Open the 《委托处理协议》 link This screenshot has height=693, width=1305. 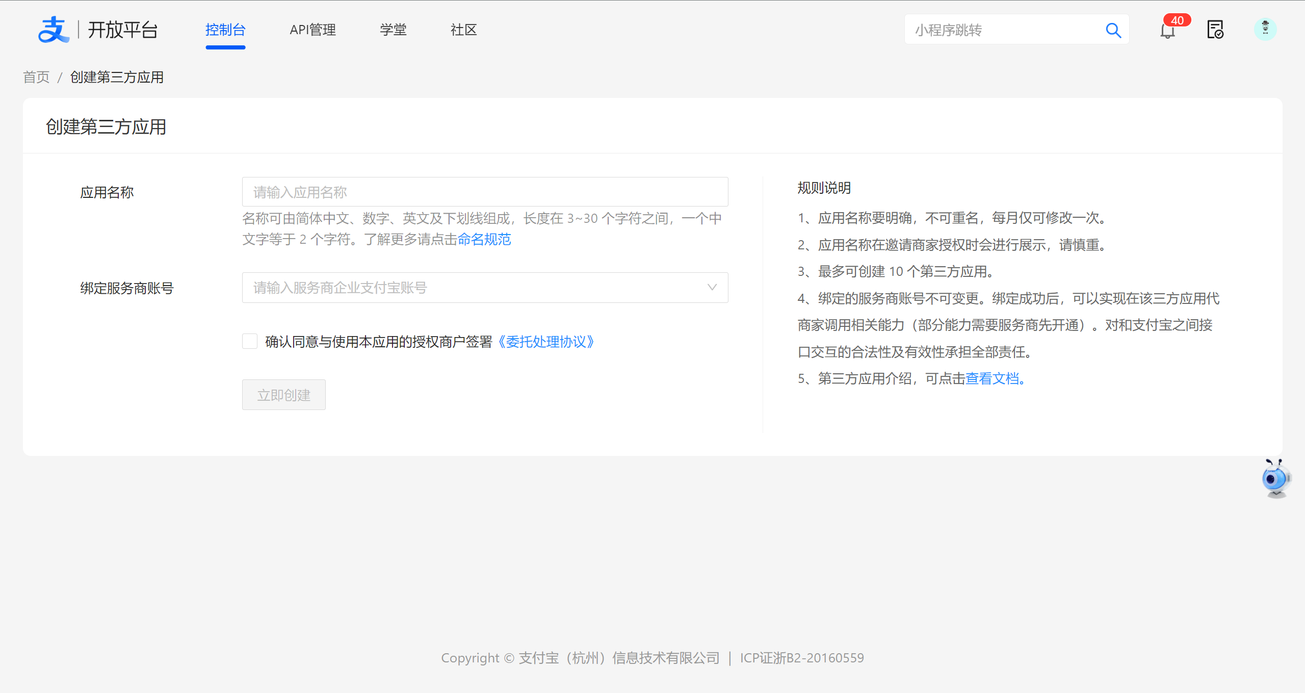click(x=545, y=342)
